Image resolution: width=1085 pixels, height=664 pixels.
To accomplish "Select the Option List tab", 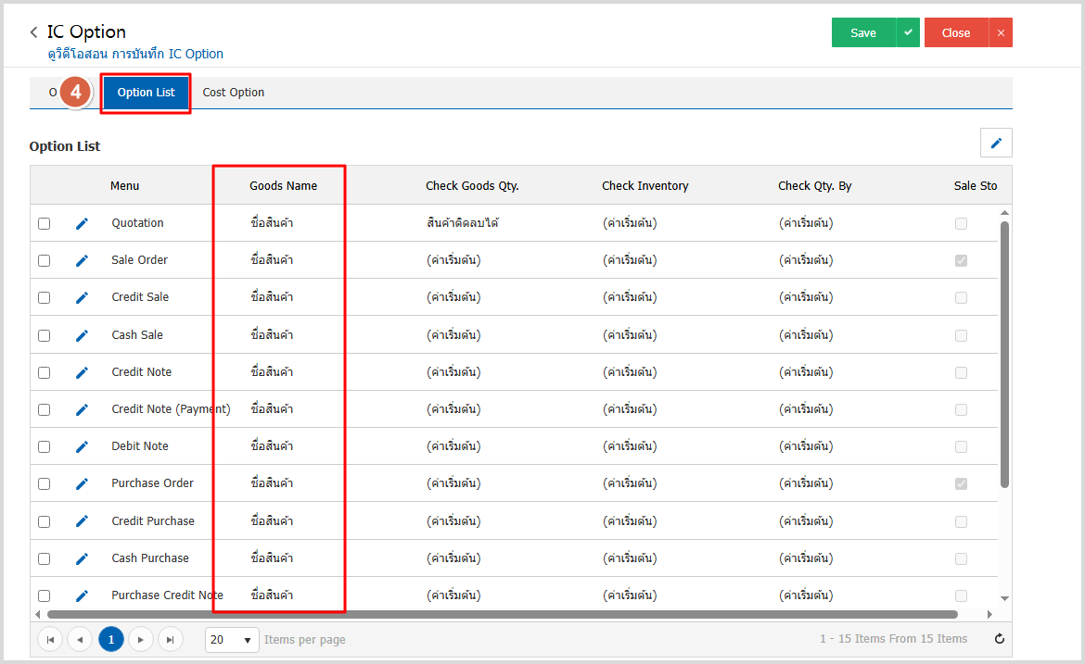I will coord(147,93).
